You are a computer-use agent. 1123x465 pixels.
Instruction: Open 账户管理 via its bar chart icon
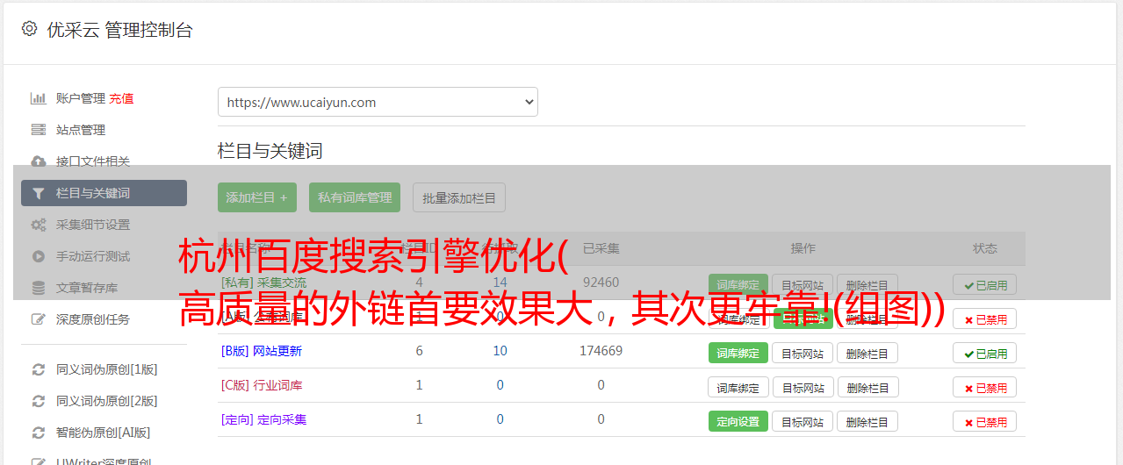click(39, 98)
